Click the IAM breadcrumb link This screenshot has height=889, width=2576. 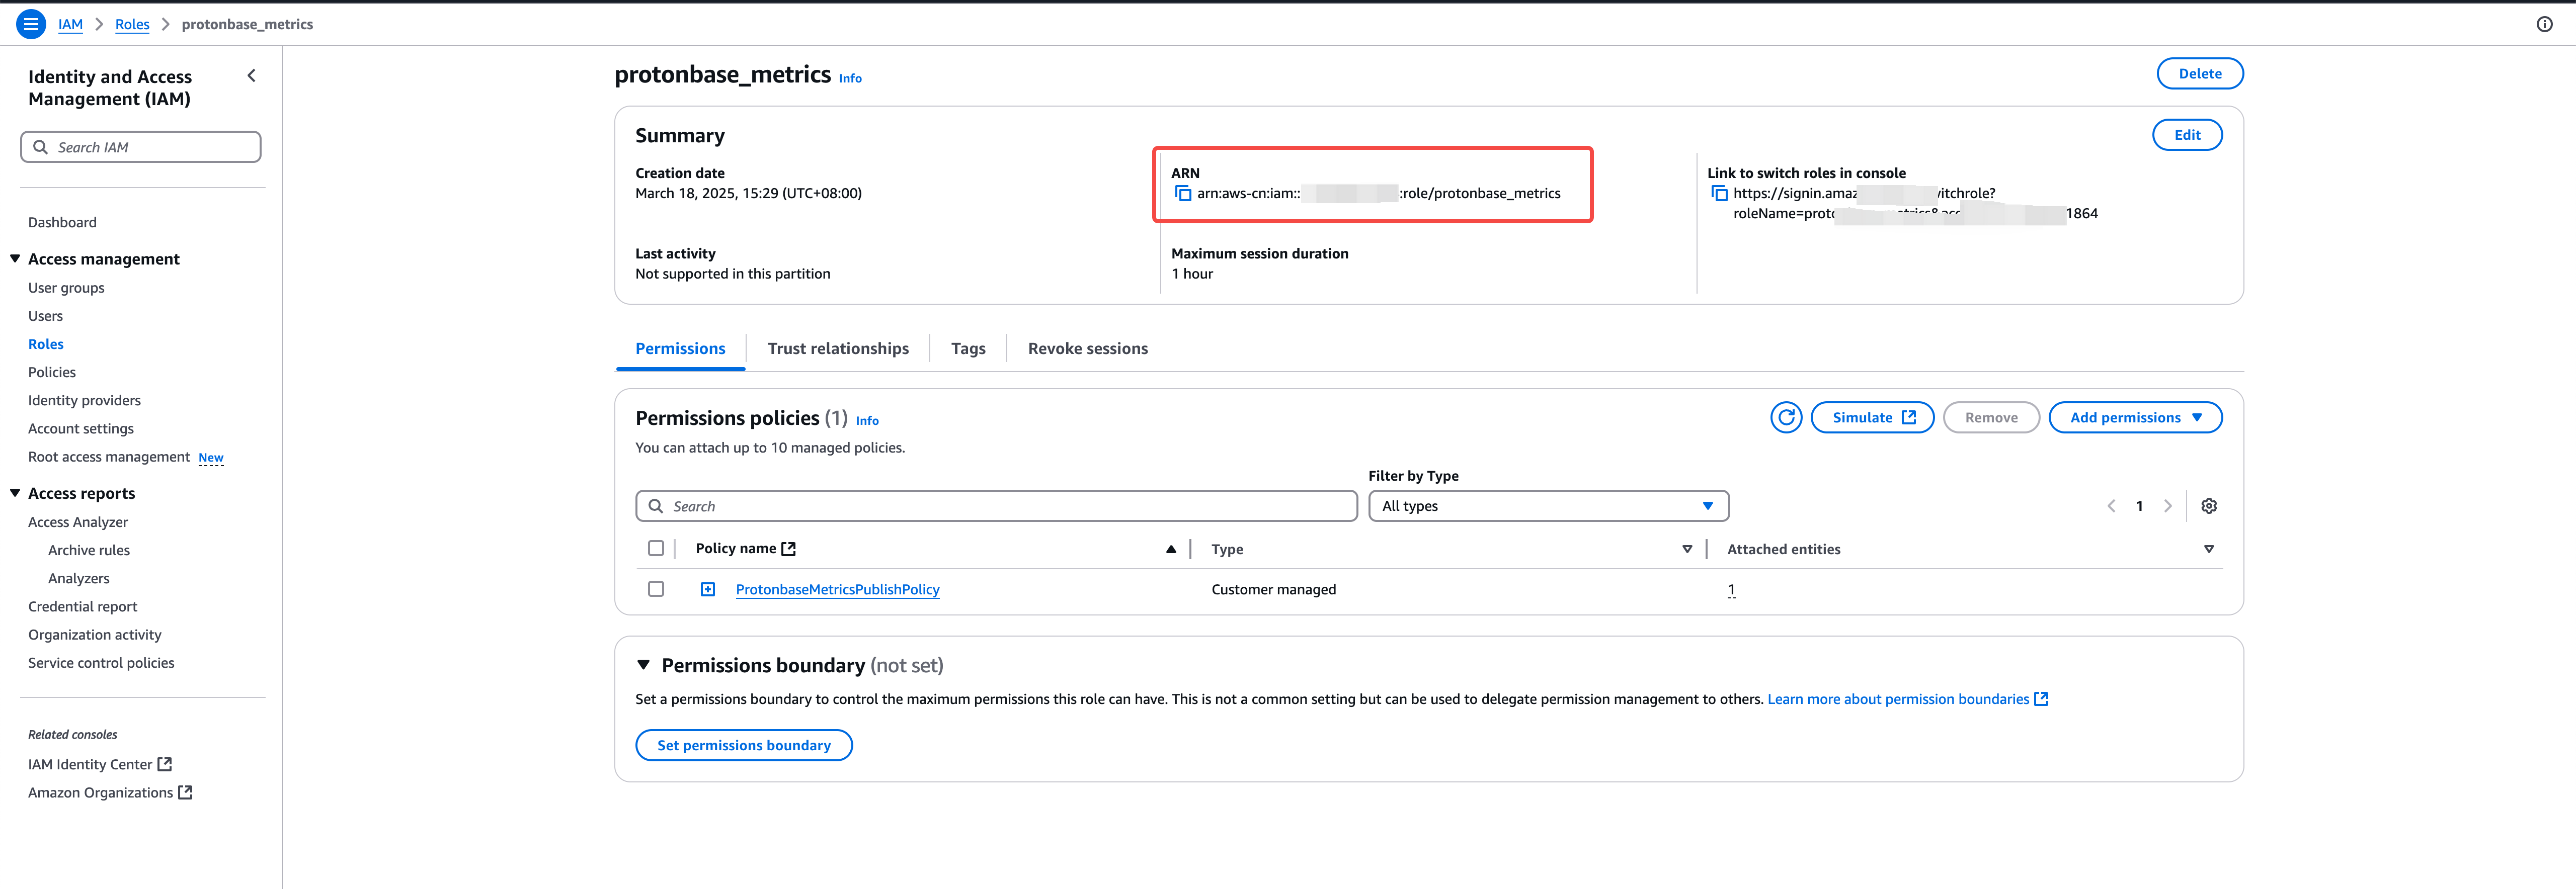point(70,24)
